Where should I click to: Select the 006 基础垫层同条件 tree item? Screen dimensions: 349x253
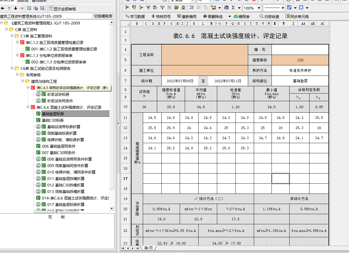(59, 146)
